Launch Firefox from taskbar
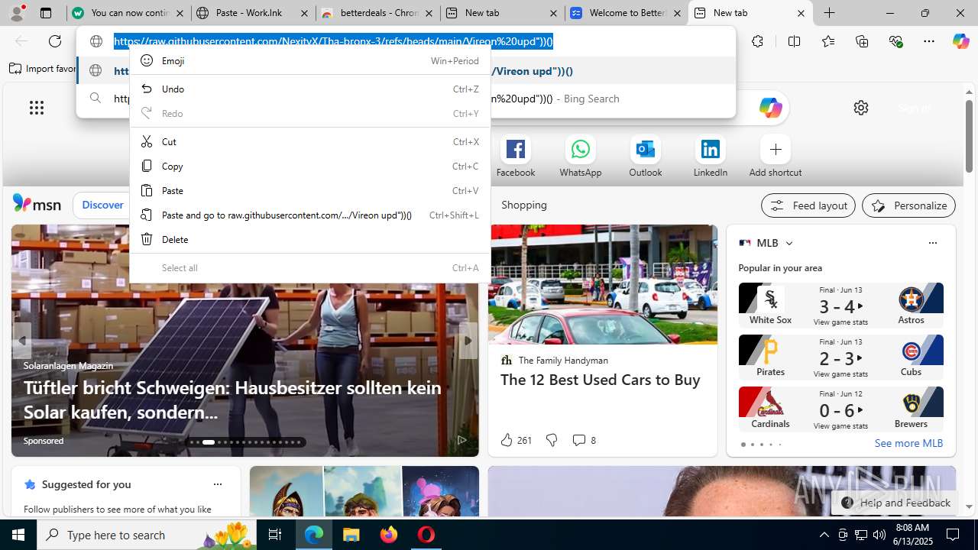This screenshot has height=550, width=978. tap(388, 535)
